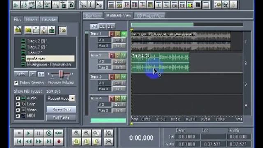
Task: Click the Sel Begin time field
Action: coord(188,136)
